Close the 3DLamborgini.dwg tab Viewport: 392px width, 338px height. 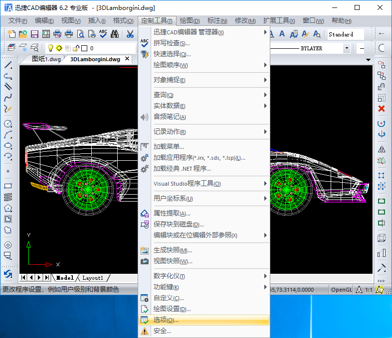(127, 59)
